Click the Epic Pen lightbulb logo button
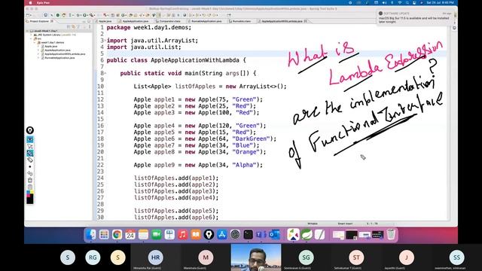Viewport: 482px width, 271px height. 30,130
